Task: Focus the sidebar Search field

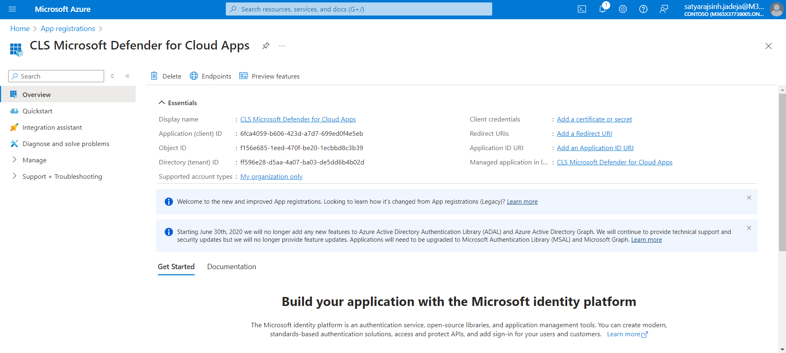Action: 56,76
